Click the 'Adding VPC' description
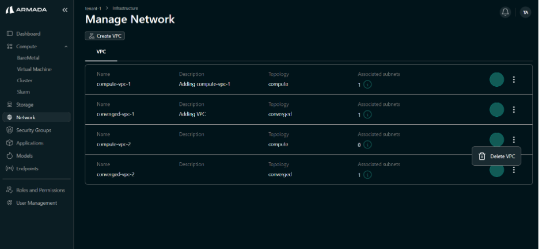 192,114
